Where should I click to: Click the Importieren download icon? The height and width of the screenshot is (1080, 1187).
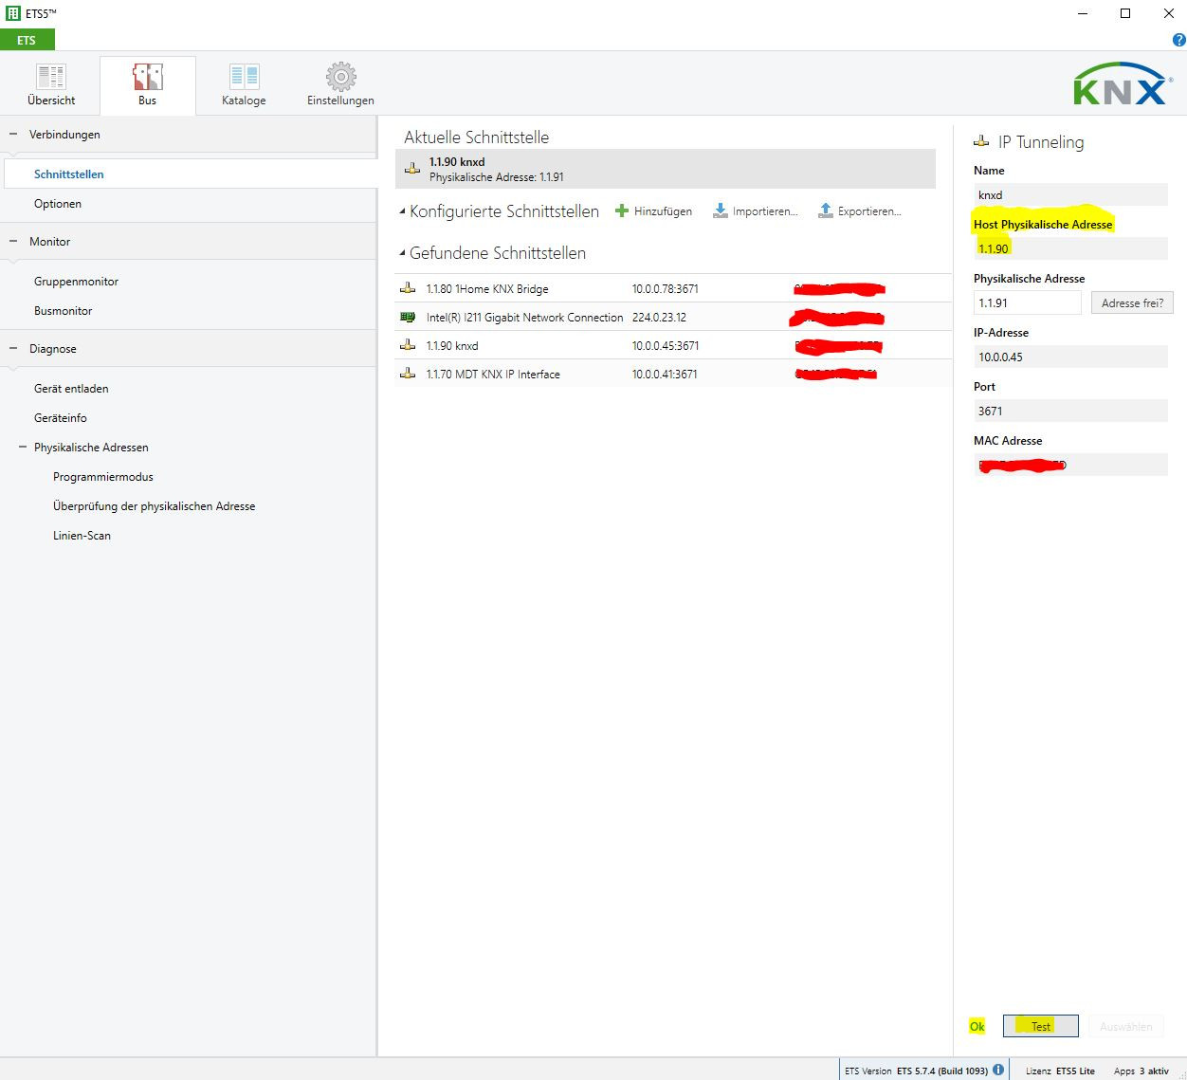pos(721,211)
